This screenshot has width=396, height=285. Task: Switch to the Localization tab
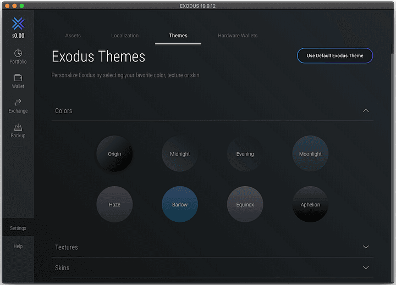point(125,36)
